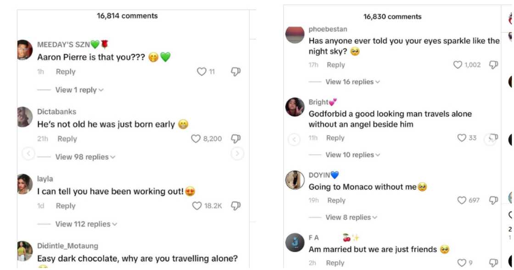This screenshot has width=514, height=270.
Task: Like phoebestan's comment with 1,002 likes
Action: 458,65
